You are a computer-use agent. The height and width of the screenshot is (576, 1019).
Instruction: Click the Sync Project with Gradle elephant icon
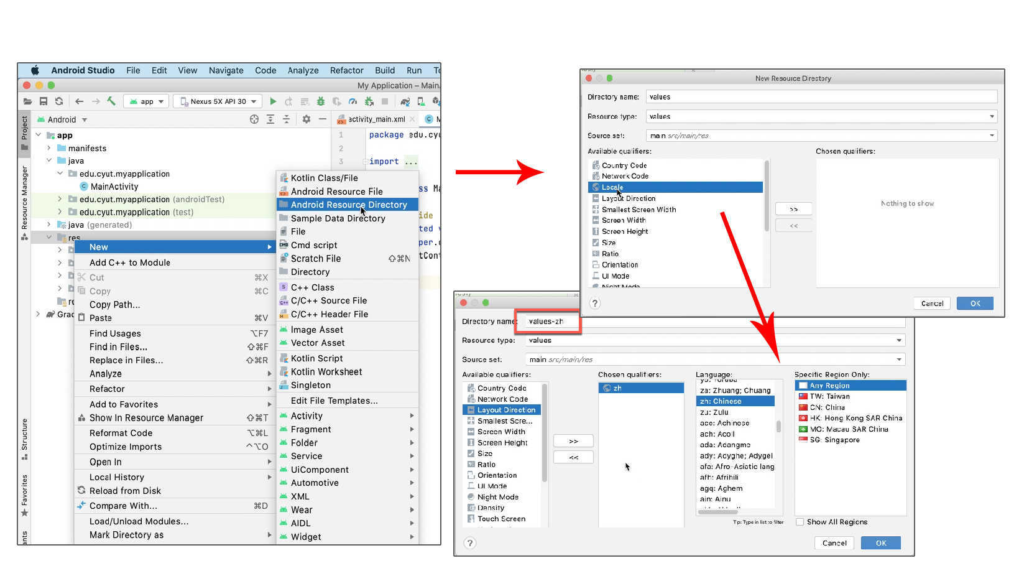click(405, 101)
